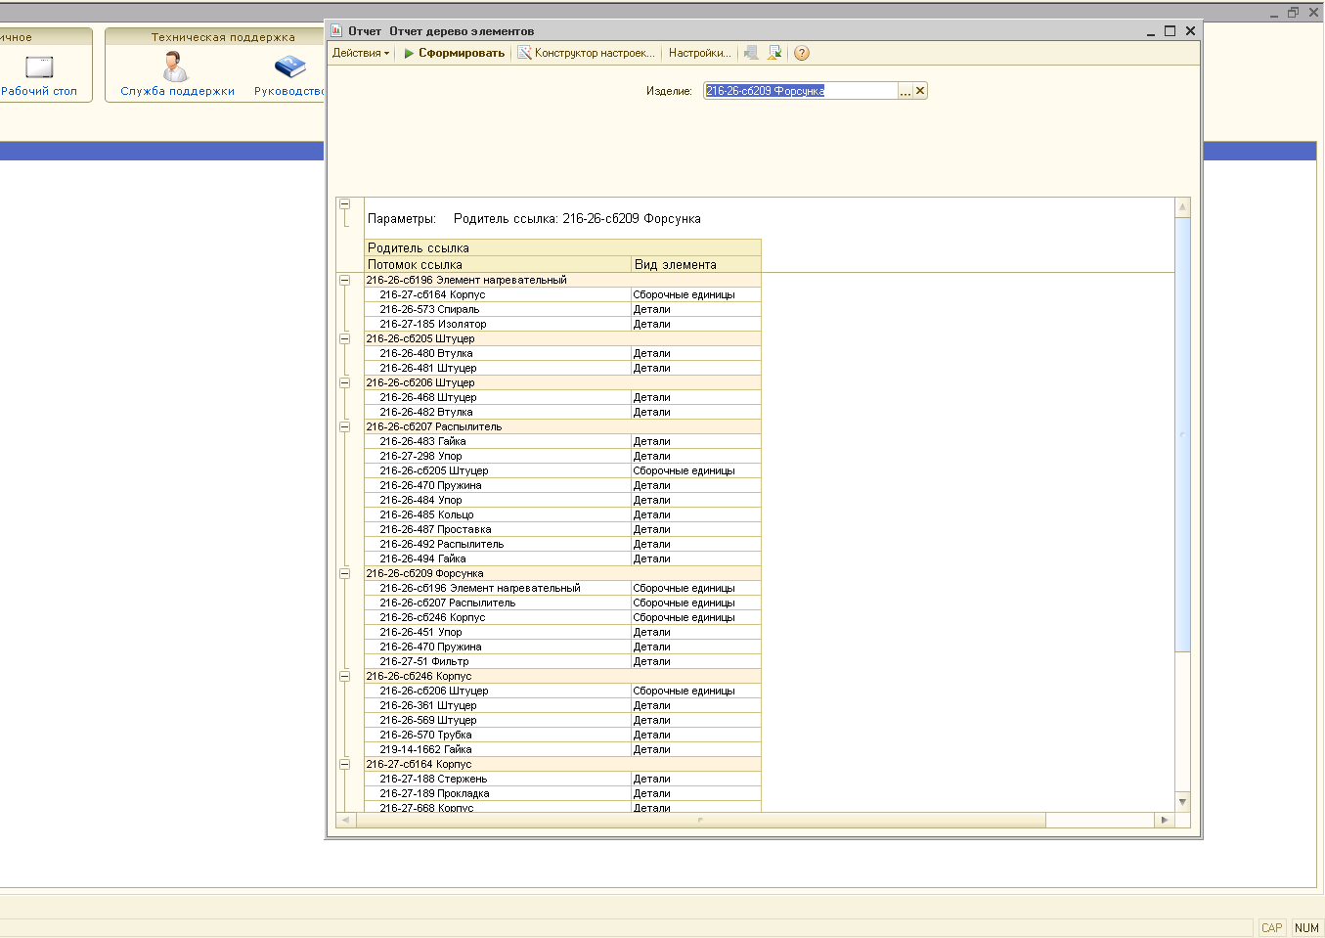Select row 216-26-570 Трубка
The height and width of the screenshot is (938, 1325).
click(x=562, y=735)
